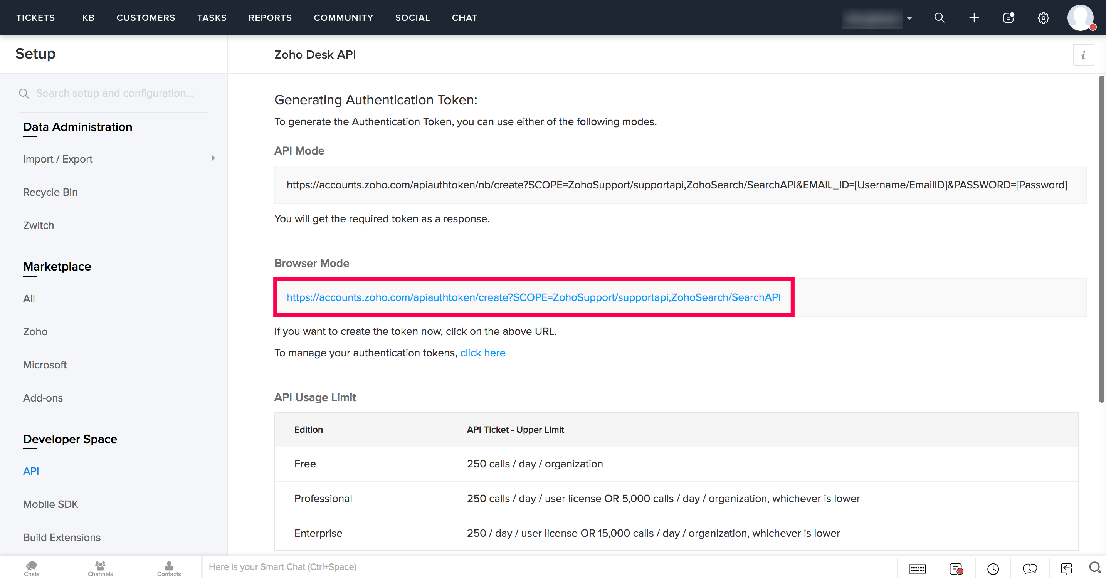The image size is (1106, 578).
Task: Click the "click here" manage tokens link
Action: 482,353
